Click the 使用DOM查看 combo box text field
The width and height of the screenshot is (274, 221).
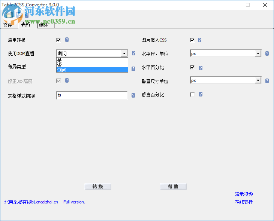point(89,53)
